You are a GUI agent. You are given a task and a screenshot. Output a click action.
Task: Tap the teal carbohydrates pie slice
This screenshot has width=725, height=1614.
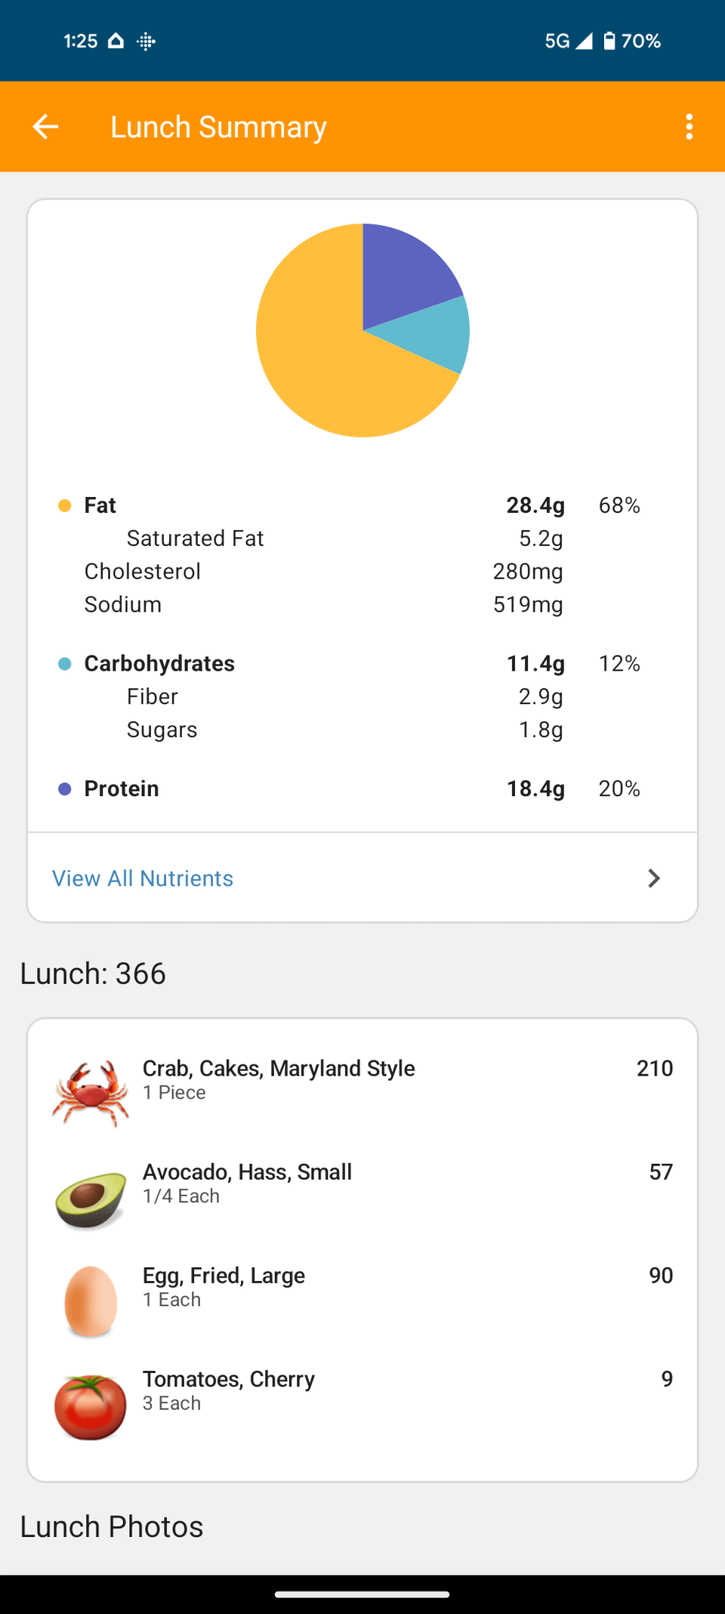tap(434, 332)
